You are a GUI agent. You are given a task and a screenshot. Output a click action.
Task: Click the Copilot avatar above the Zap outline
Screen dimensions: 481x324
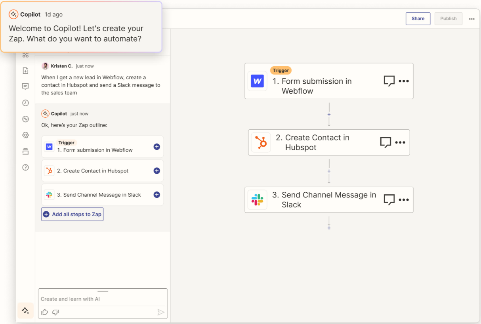click(x=45, y=113)
